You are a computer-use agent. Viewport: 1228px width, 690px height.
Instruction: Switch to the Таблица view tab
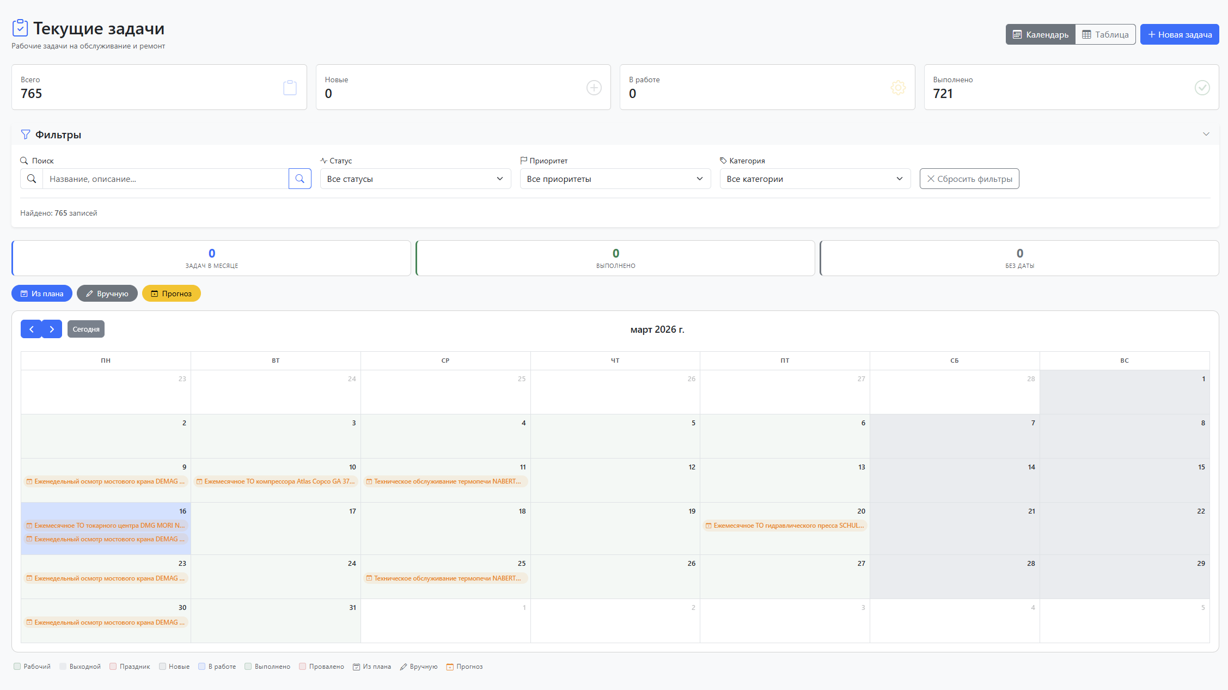1105,34
